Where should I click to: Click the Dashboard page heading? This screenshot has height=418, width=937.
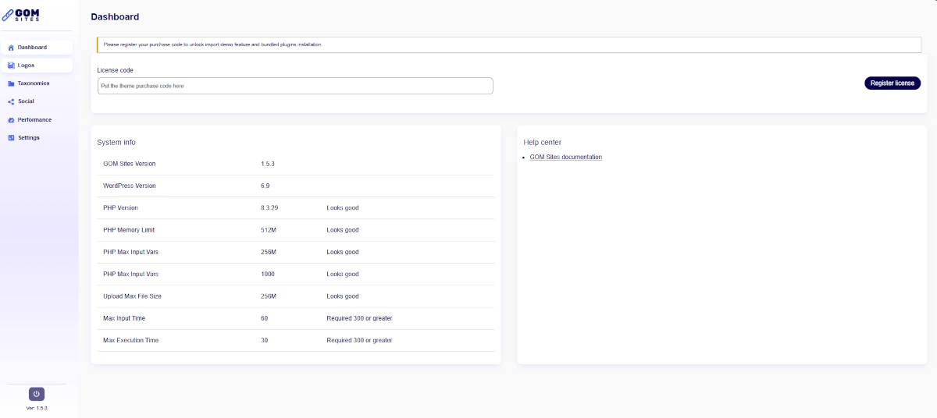pos(115,17)
